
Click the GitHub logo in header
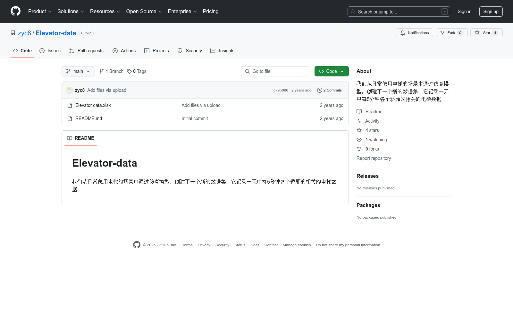pos(15,11)
